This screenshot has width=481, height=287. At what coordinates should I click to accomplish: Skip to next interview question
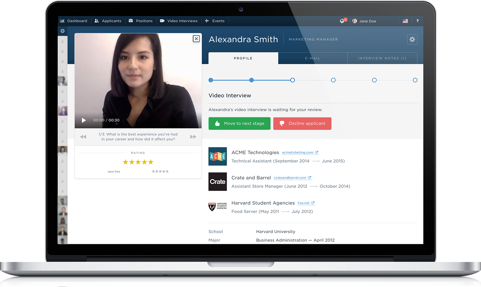click(x=193, y=137)
